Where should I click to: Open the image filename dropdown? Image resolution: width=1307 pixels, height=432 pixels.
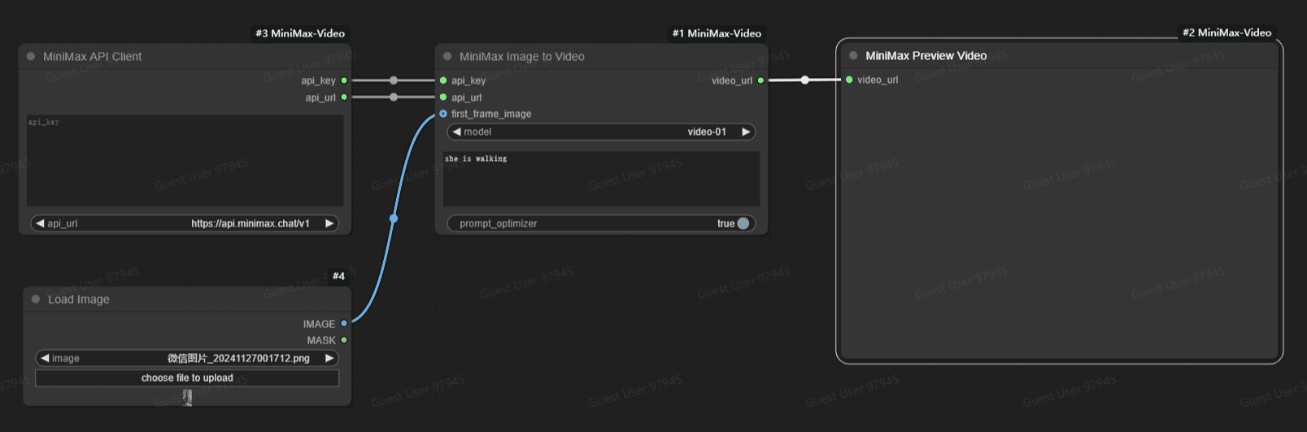(x=187, y=358)
